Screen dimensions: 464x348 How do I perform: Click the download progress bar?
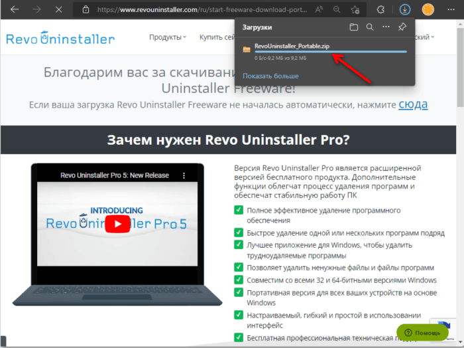pos(331,52)
